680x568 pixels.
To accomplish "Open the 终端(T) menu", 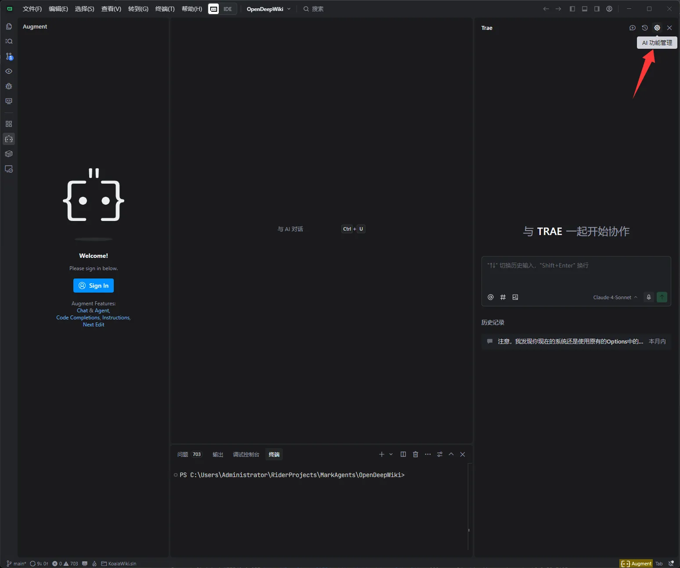I will coord(165,9).
